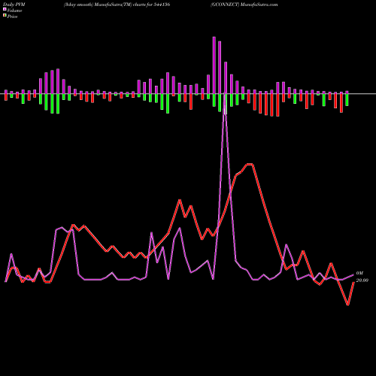Click the Price legend color swatch

tap(5, 16)
